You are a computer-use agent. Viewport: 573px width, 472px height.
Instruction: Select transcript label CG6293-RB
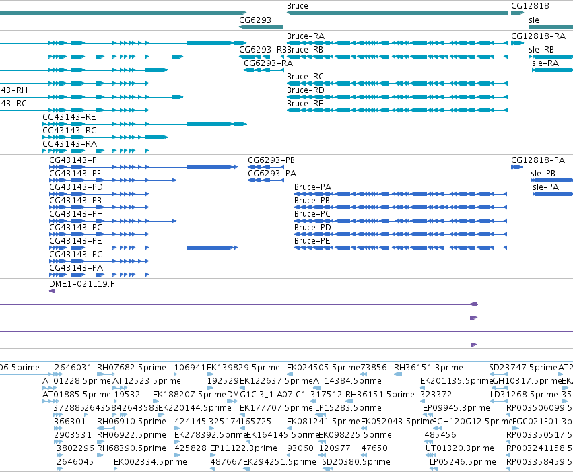click(263, 50)
